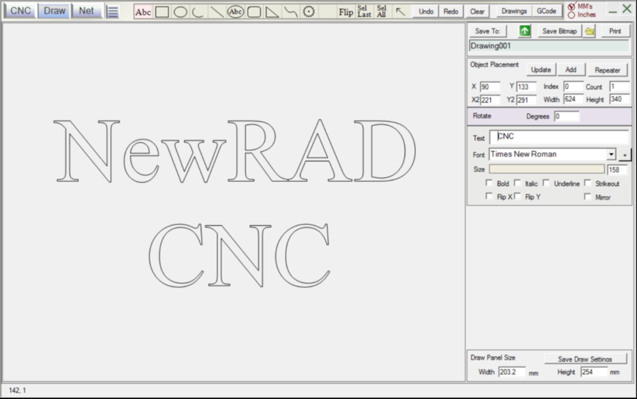Click the Flip toolbar tool

(346, 12)
